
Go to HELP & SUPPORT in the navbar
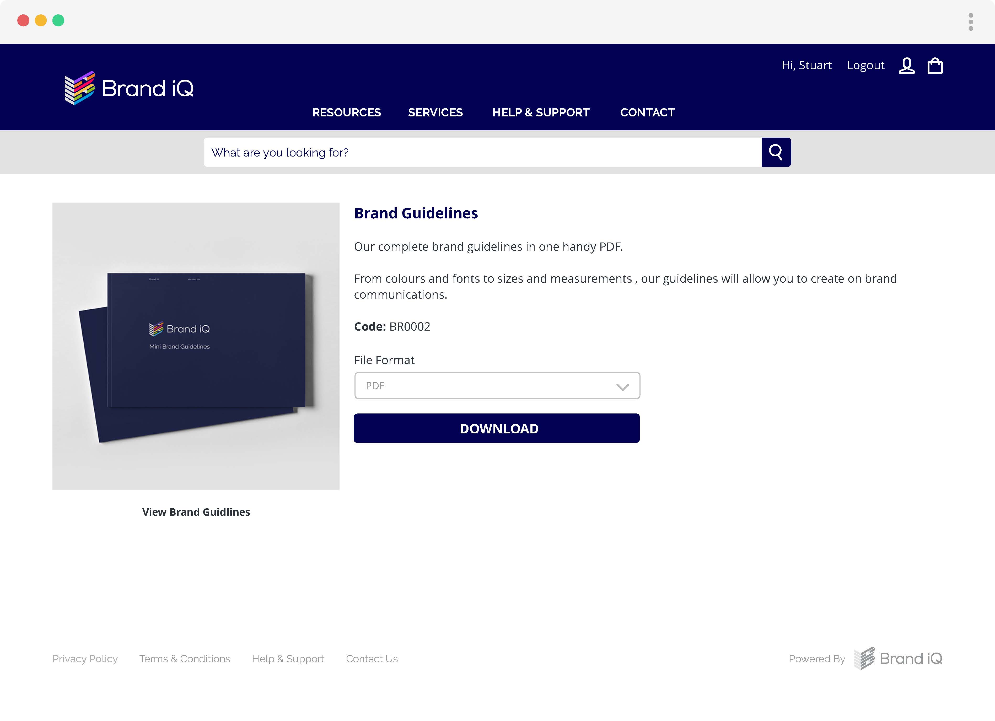click(540, 113)
